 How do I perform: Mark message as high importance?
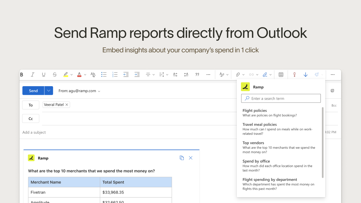coord(294,75)
